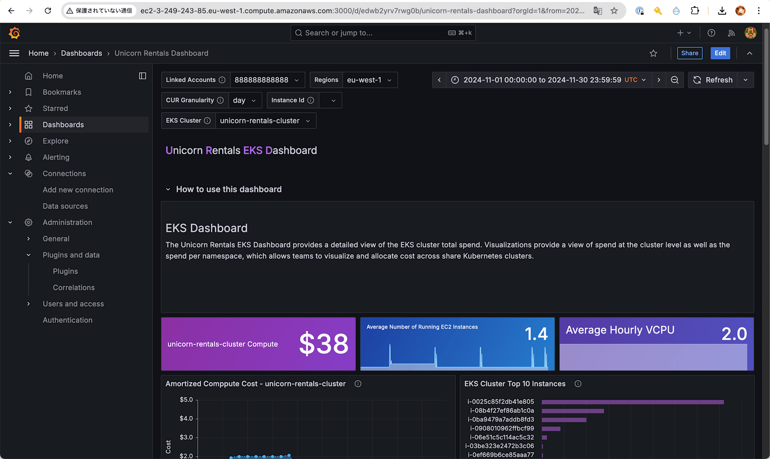The height and width of the screenshot is (459, 770).
Task: Open CUR Granularity day dropdown
Action: coord(245,100)
